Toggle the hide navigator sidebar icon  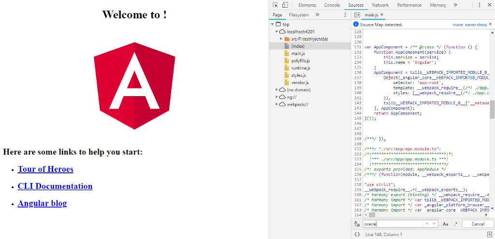[x=357, y=15]
